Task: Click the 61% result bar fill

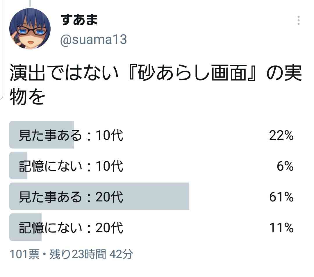Action: (x=99, y=196)
